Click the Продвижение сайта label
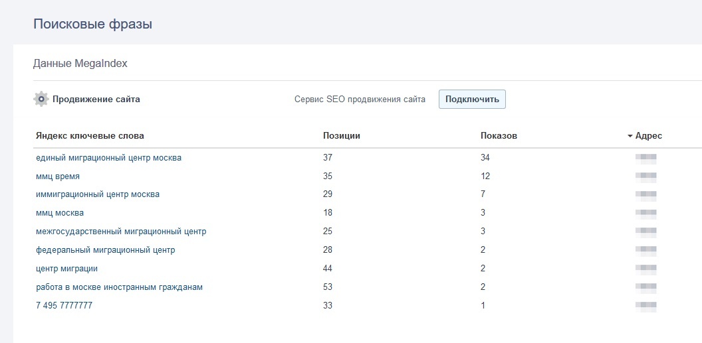The height and width of the screenshot is (343, 702). tap(96, 100)
